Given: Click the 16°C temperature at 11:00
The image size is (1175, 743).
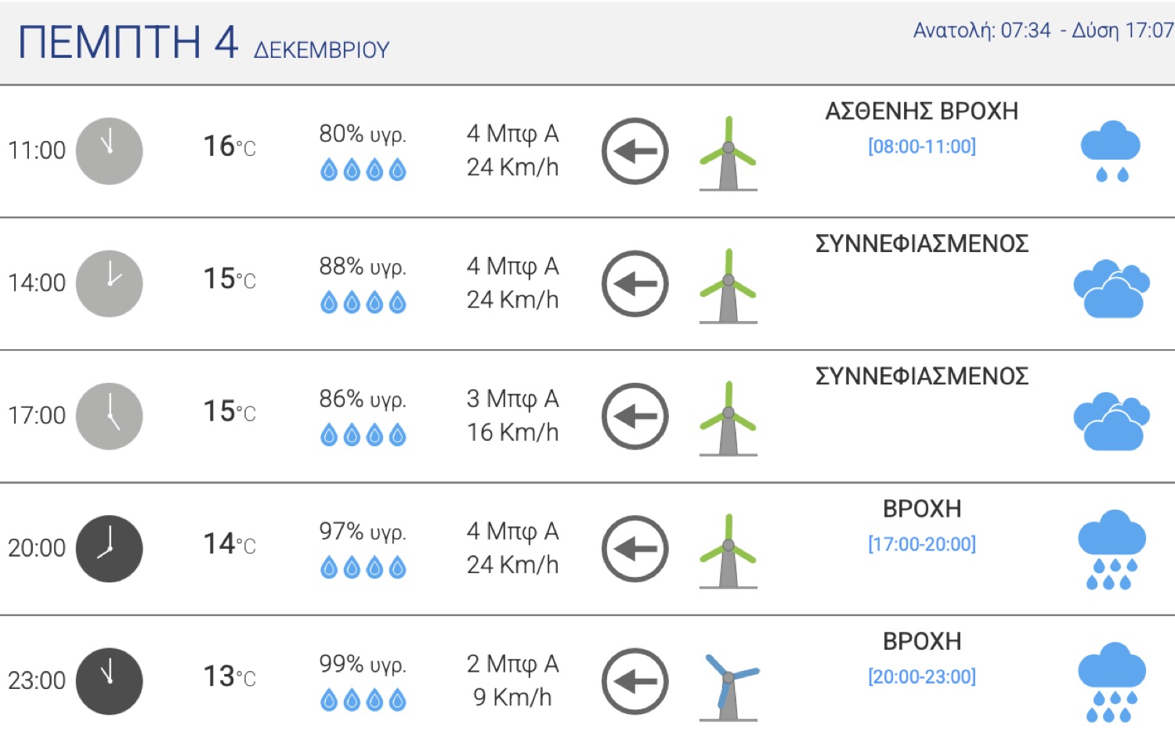Looking at the screenshot, I should pos(229,146).
